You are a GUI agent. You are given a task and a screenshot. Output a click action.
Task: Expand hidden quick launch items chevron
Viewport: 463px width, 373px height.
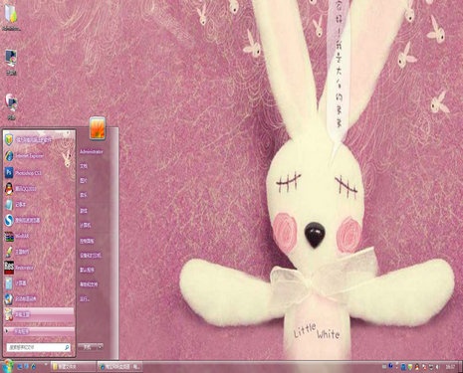coord(46,364)
